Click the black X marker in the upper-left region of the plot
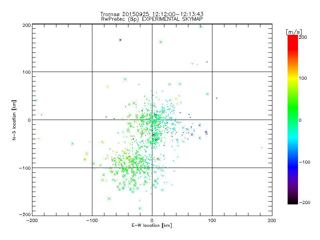This screenshot has width=320, height=240. tap(120, 40)
